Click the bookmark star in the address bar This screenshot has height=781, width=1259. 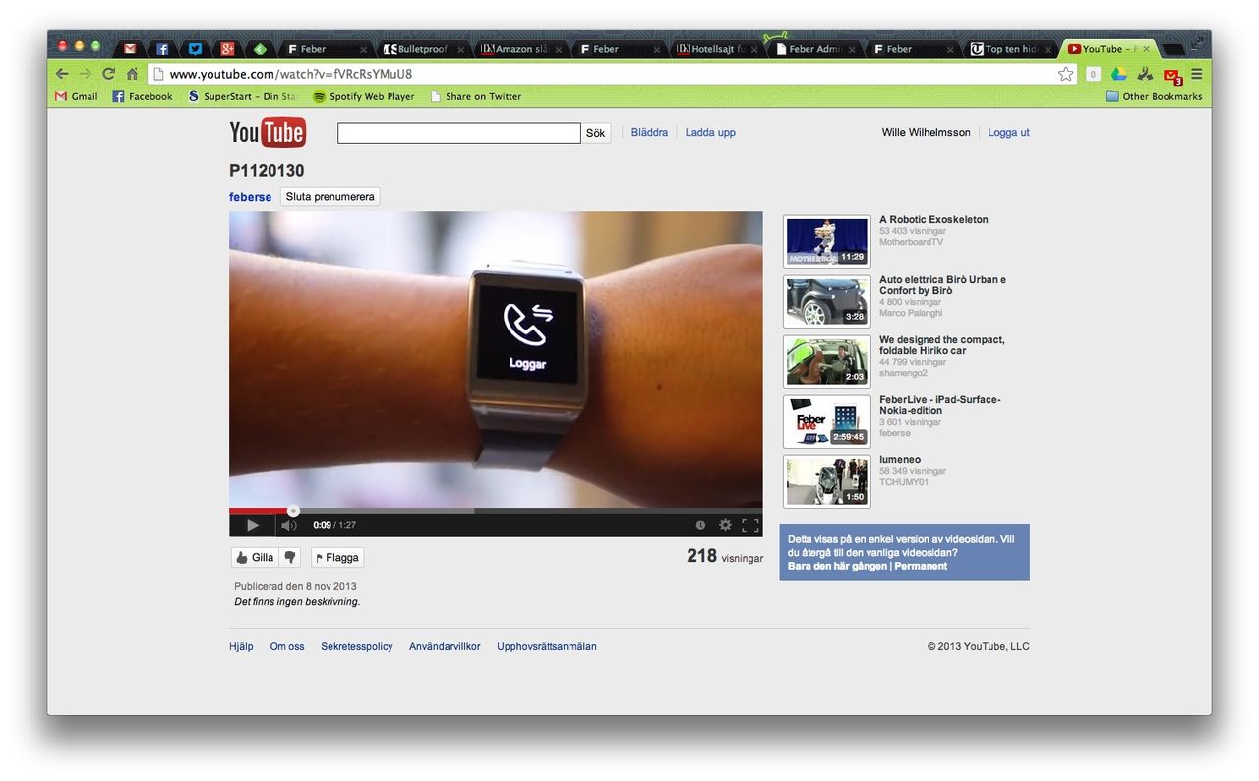(1065, 73)
